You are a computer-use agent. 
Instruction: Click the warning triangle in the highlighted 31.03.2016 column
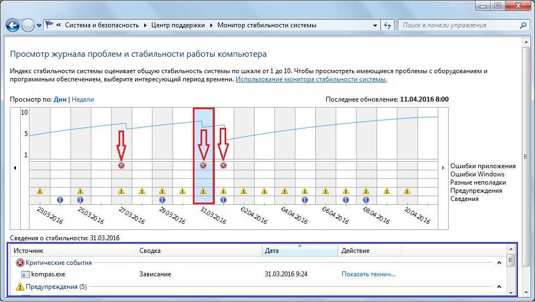click(203, 191)
